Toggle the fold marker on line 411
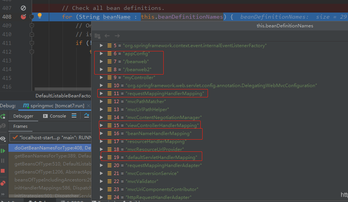 coord(32,43)
